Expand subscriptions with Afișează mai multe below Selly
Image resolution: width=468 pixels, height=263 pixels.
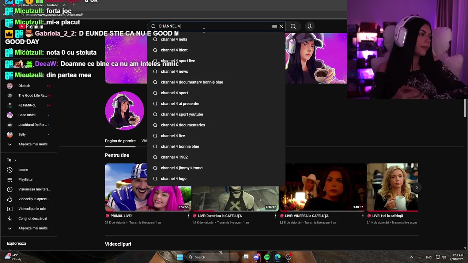click(29, 144)
